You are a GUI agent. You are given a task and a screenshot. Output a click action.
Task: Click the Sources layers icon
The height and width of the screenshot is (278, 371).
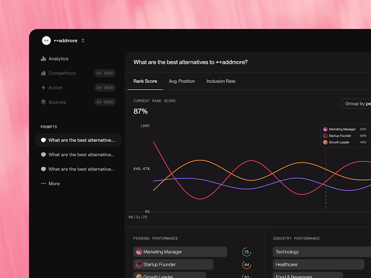point(43,102)
